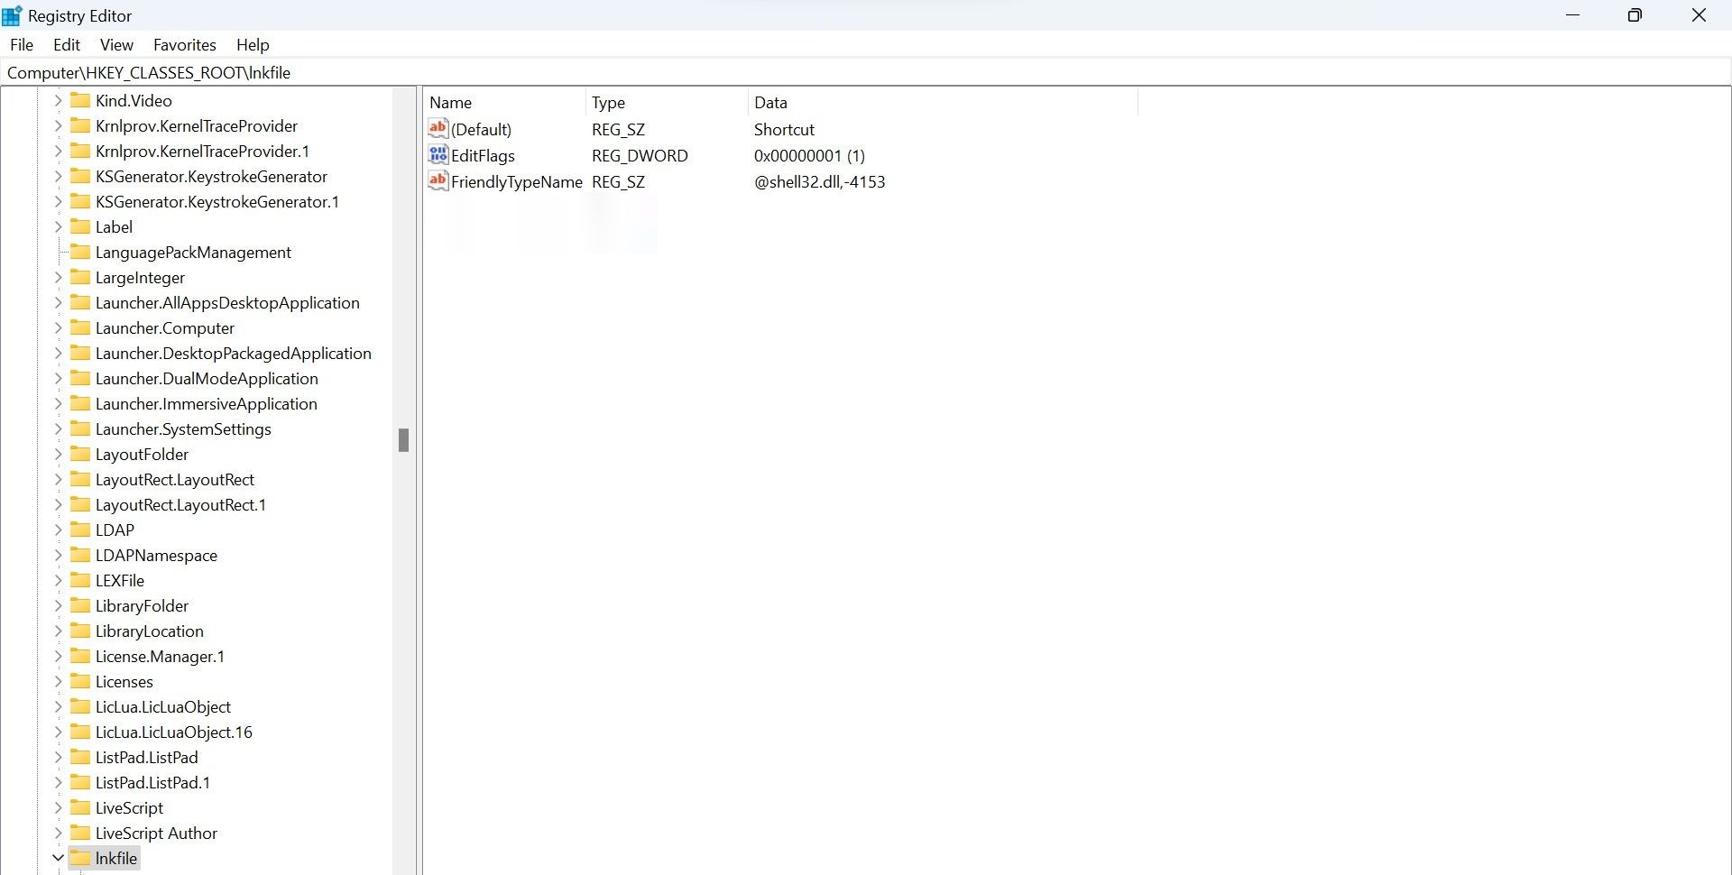Expand the LayoutRect.LayoutRect key
Image resolution: width=1732 pixels, height=875 pixels.
coord(58,479)
